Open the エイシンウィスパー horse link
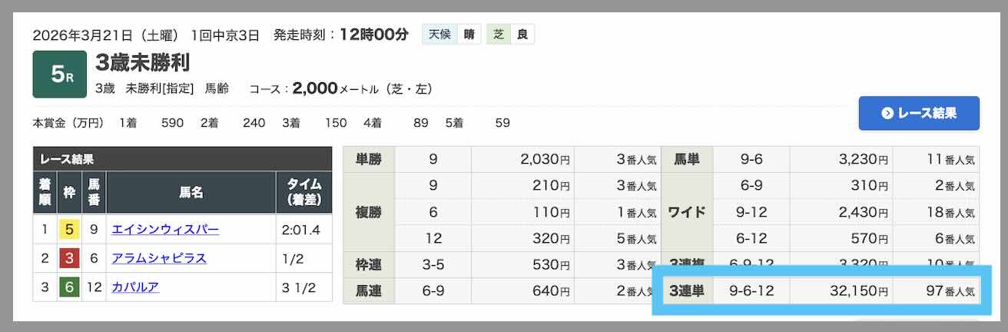 pyautogui.click(x=165, y=230)
